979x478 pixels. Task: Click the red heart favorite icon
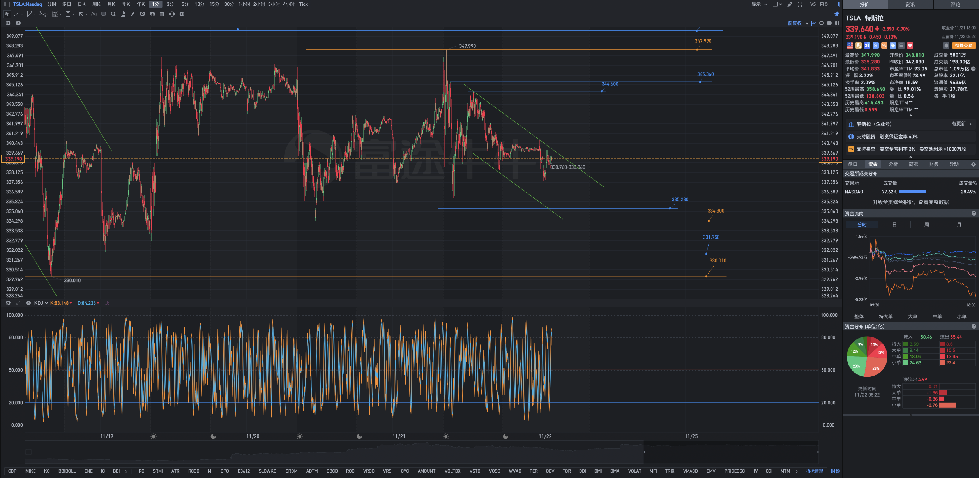[x=910, y=46]
